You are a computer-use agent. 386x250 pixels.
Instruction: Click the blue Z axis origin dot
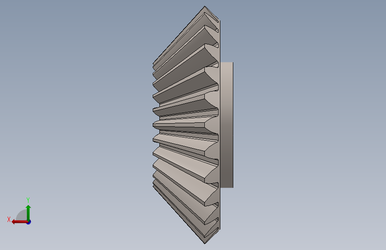coord(29,222)
